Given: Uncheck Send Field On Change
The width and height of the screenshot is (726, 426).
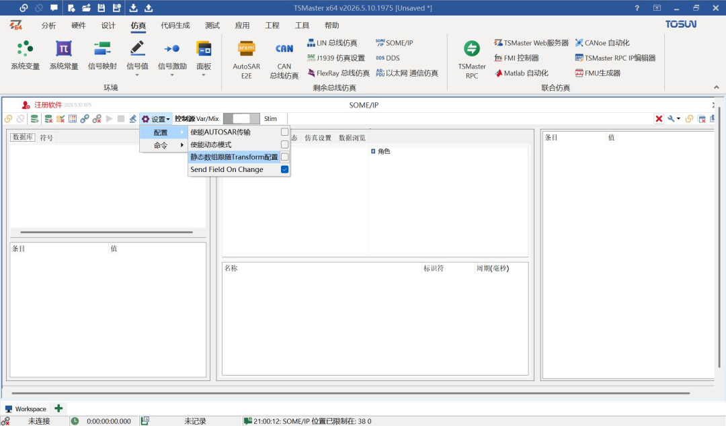Looking at the screenshot, I should click(x=285, y=169).
